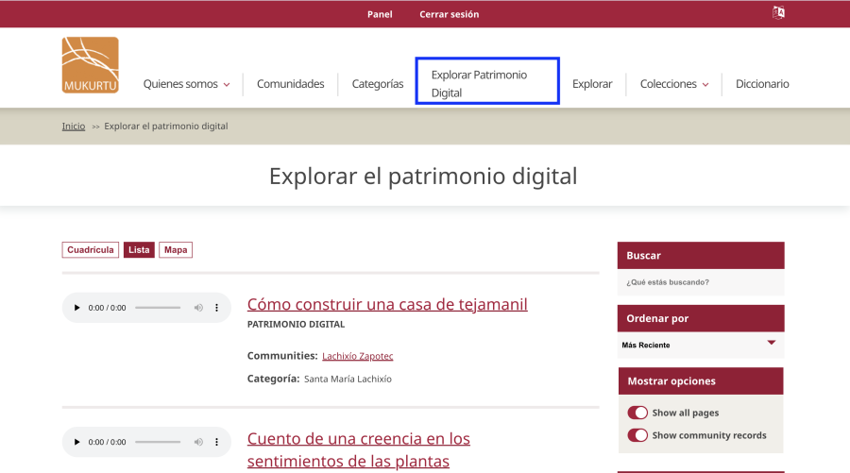Open the Panel link in top bar
Image resolution: width=850 pixels, height=473 pixels.
(x=380, y=14)
